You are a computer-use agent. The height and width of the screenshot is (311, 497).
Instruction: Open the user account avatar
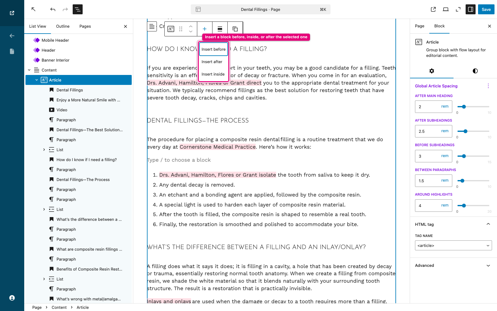tap(12, 298)
